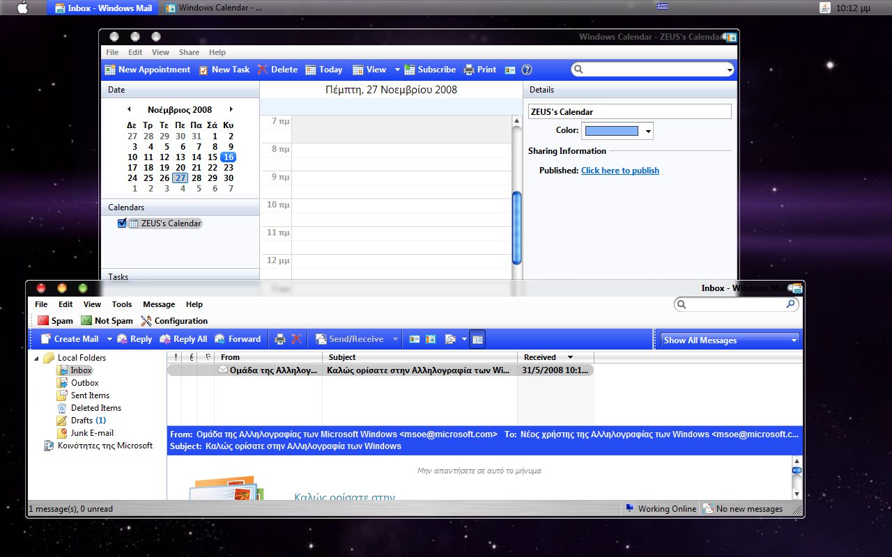Open Contacts from the Windows Mail toolbar
This screenshot has height=557, width=892.
(x=415, y=339)
